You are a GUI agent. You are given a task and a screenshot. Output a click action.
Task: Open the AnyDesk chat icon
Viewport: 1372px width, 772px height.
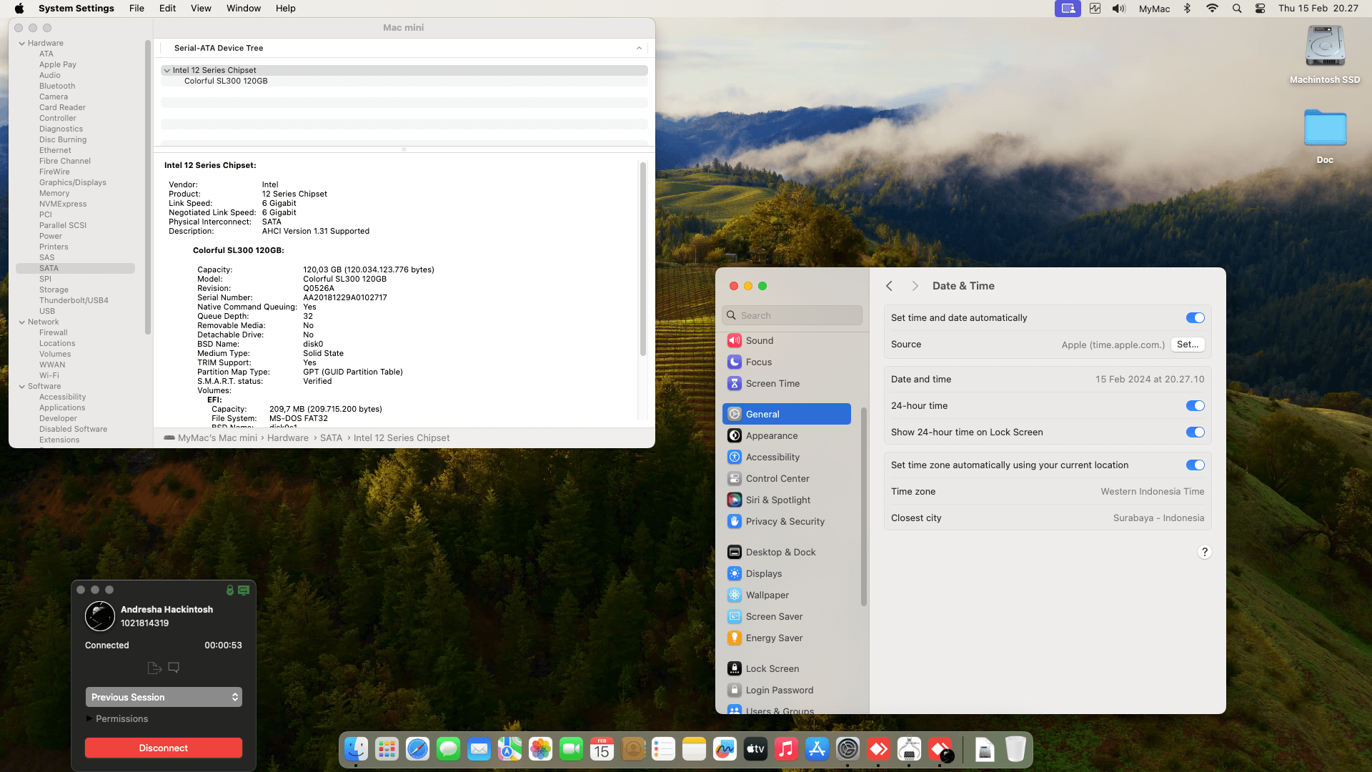click(x=174, y=668)
